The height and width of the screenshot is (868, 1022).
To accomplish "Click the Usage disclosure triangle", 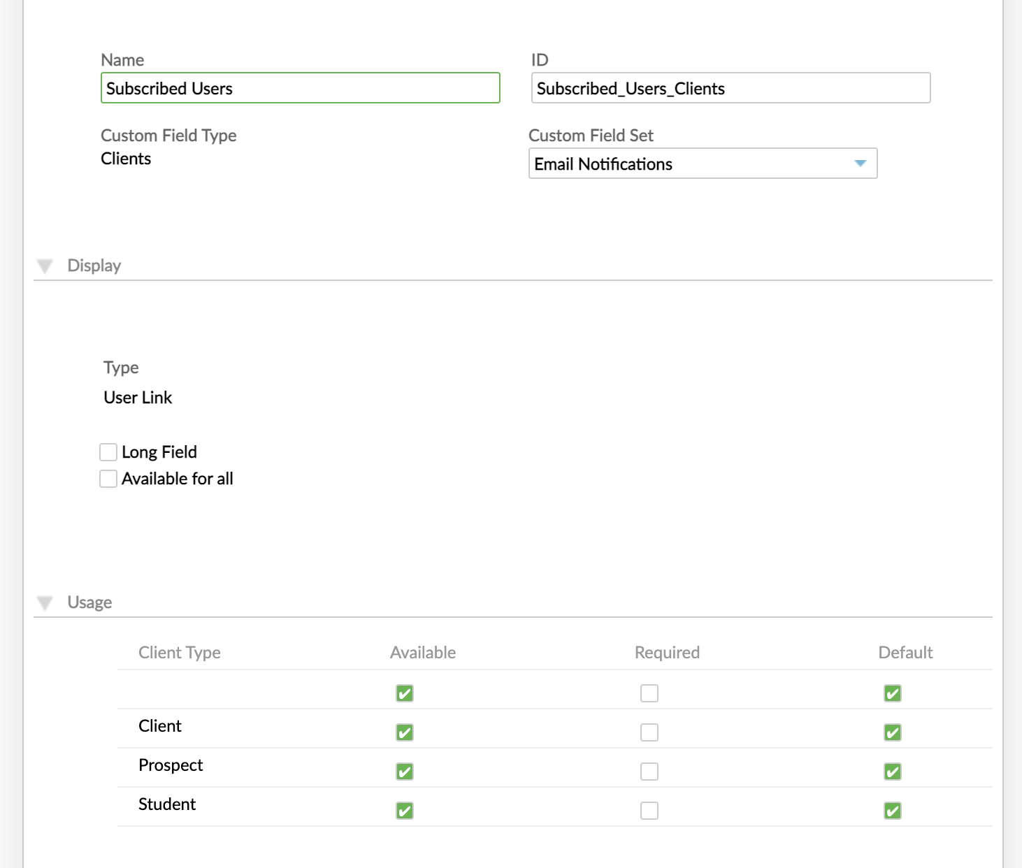I will (45, 602).
